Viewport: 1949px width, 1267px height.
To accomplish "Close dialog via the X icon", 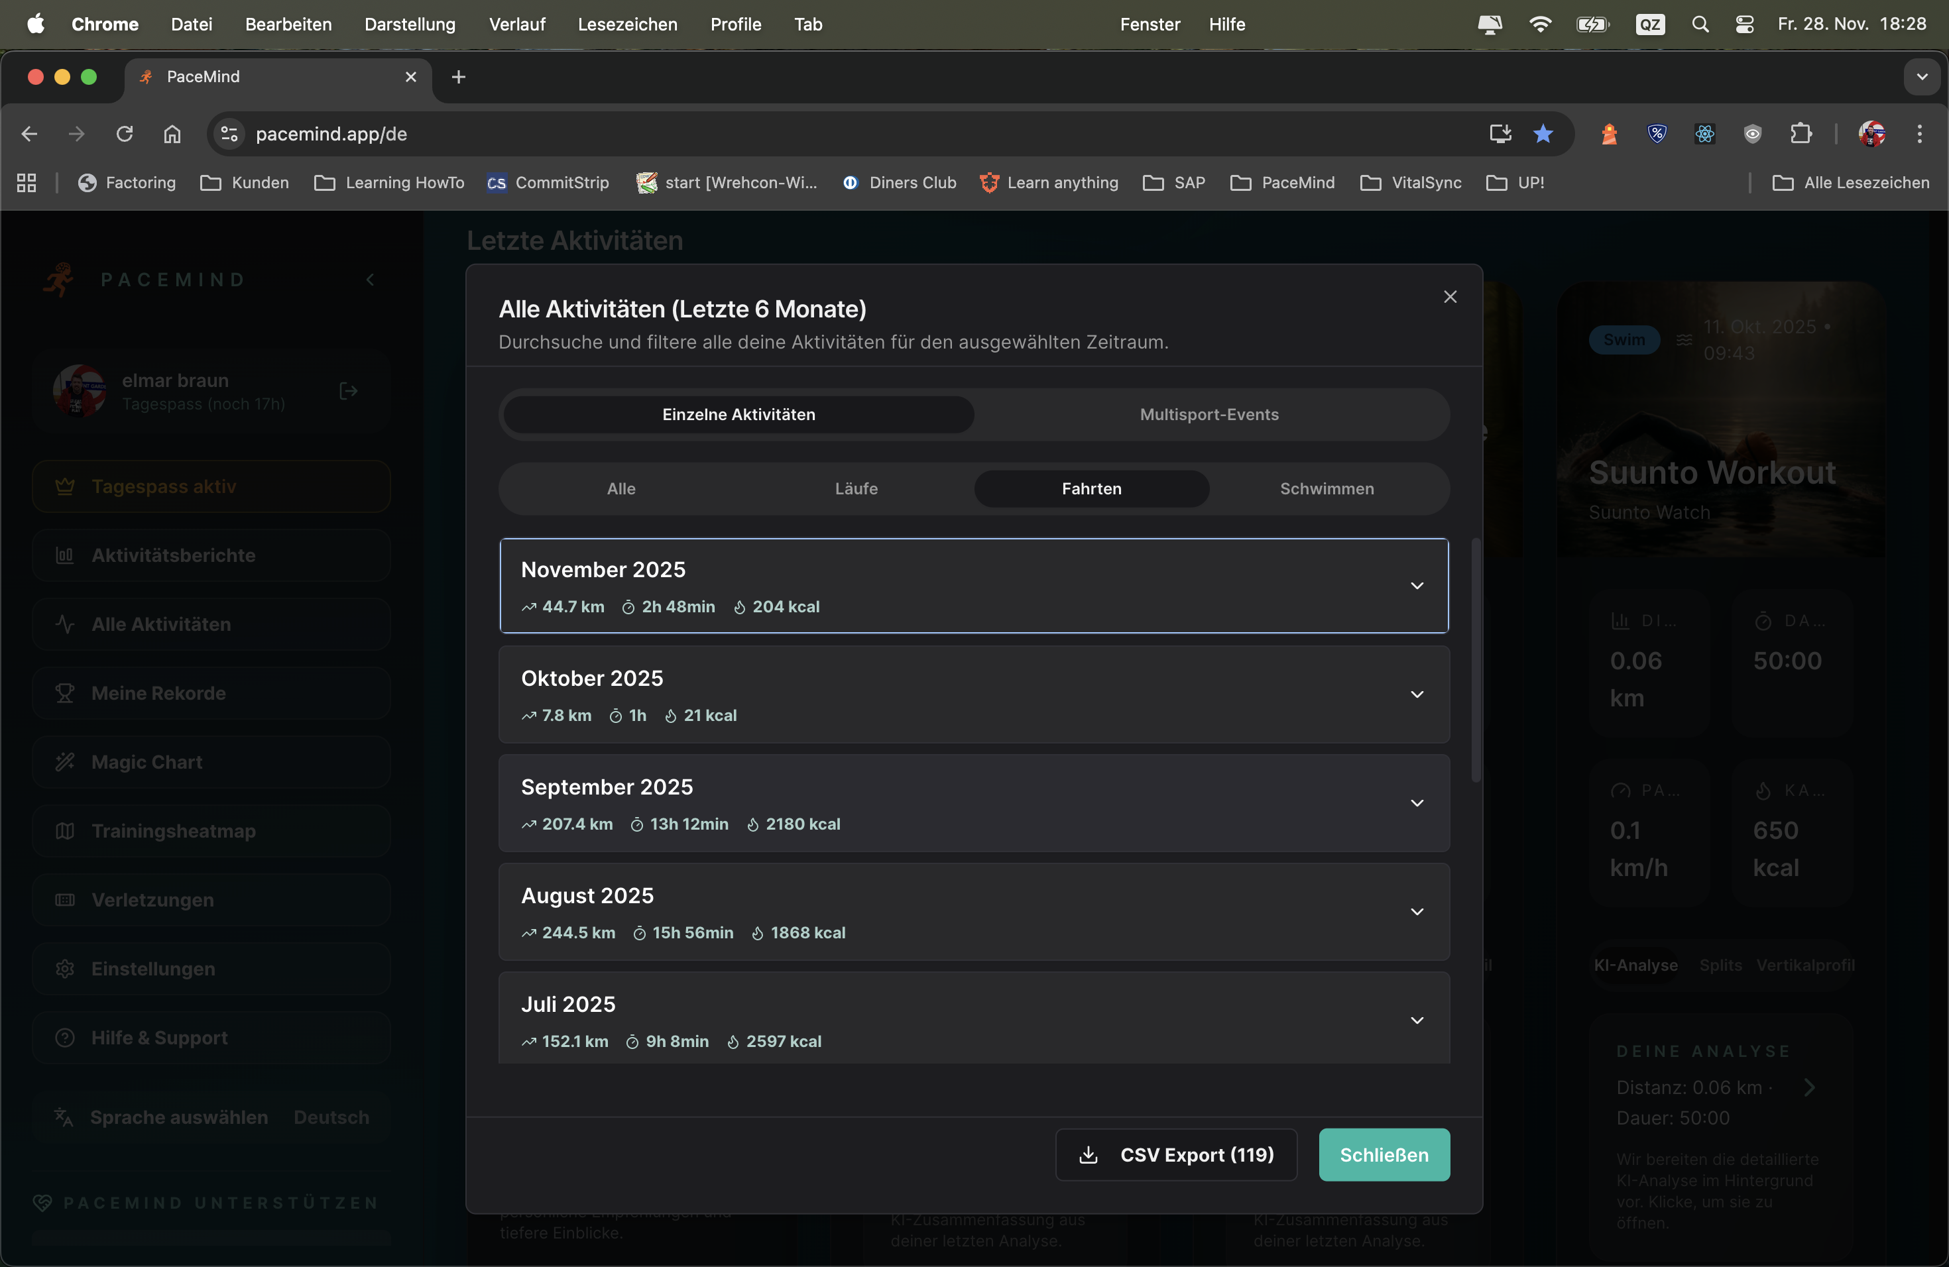I will click(x=1449, y=296).
